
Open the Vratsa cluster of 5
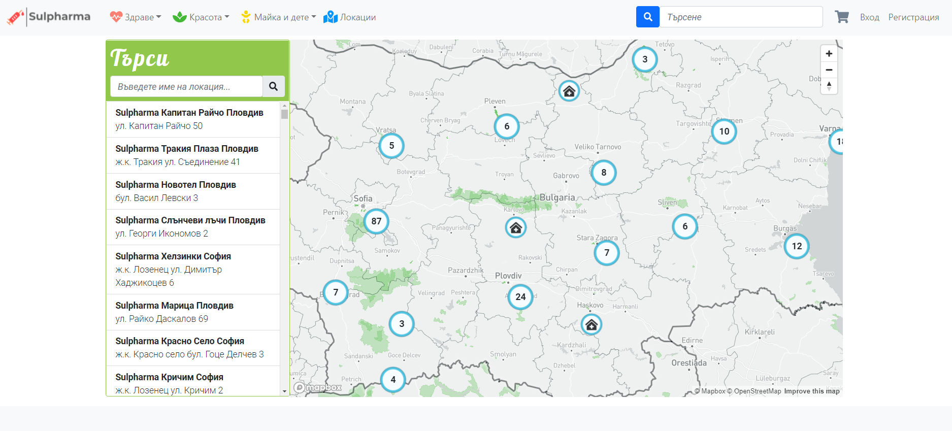coord(391,146)
